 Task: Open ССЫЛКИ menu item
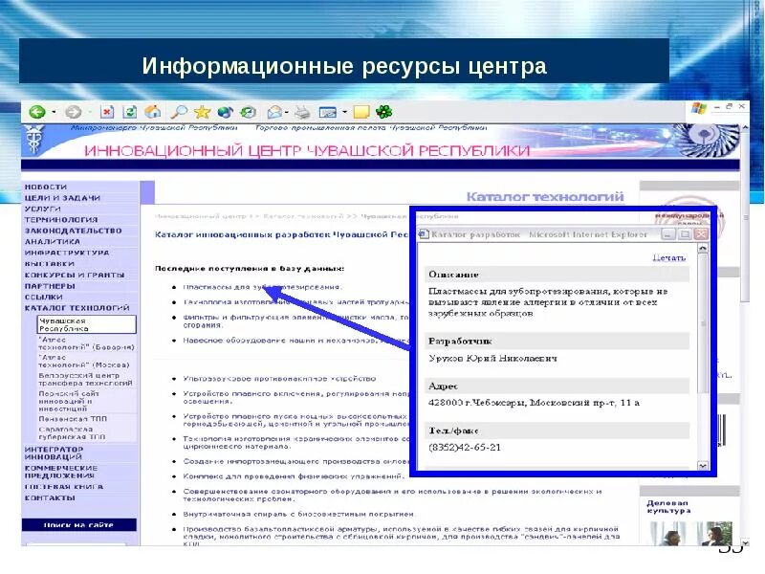pos(43,297)
